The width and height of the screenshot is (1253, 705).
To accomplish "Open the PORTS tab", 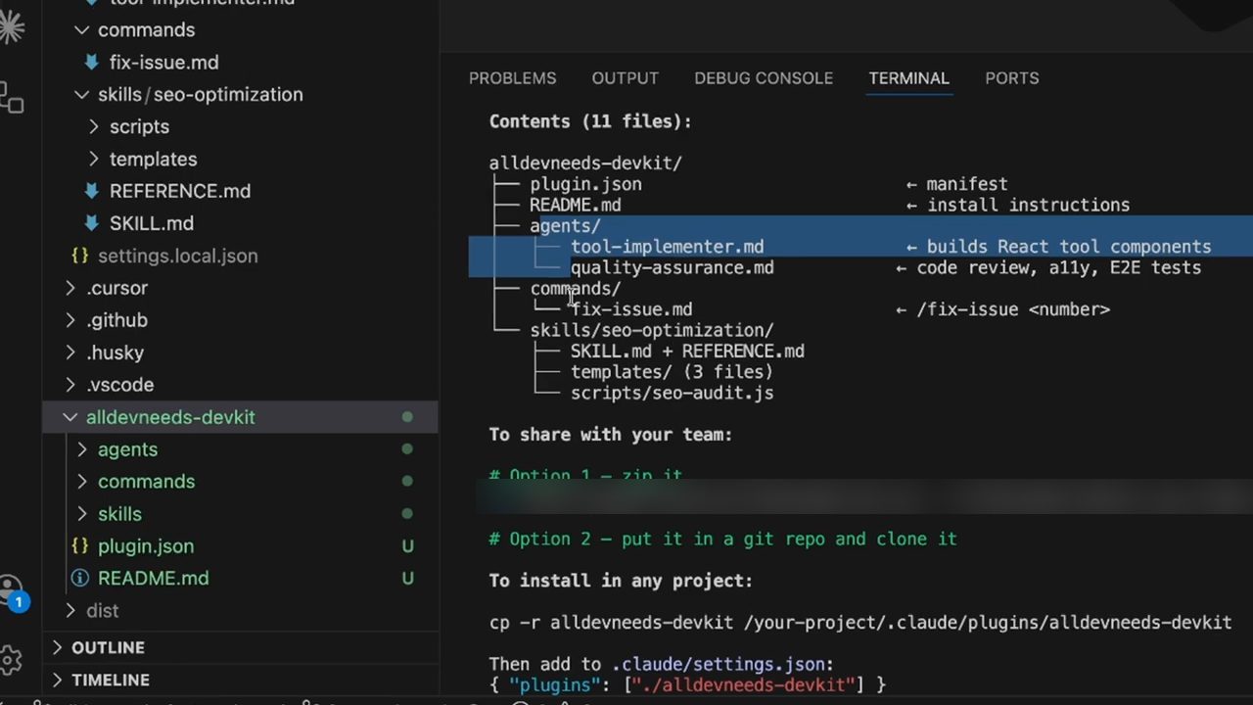I will click(x=1012, y=78).
